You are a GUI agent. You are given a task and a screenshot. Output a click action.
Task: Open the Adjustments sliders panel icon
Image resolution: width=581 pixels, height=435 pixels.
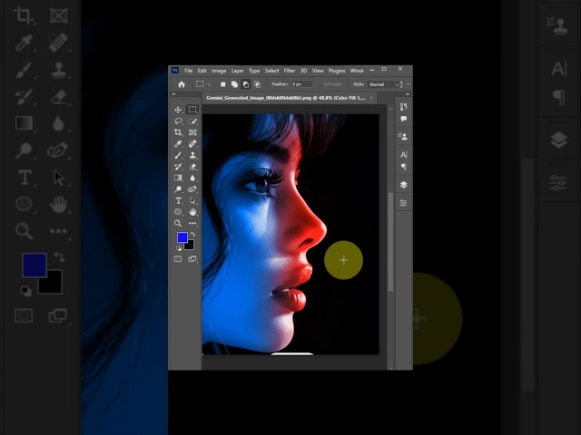(403, 203)
